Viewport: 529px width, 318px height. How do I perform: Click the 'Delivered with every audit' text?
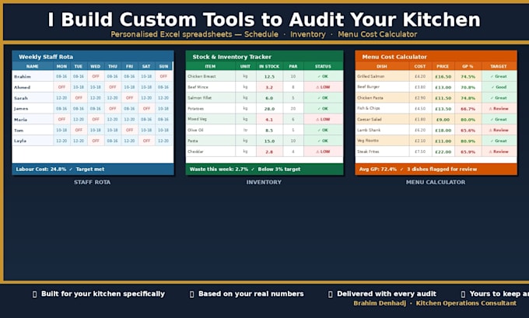pos(387,294)
